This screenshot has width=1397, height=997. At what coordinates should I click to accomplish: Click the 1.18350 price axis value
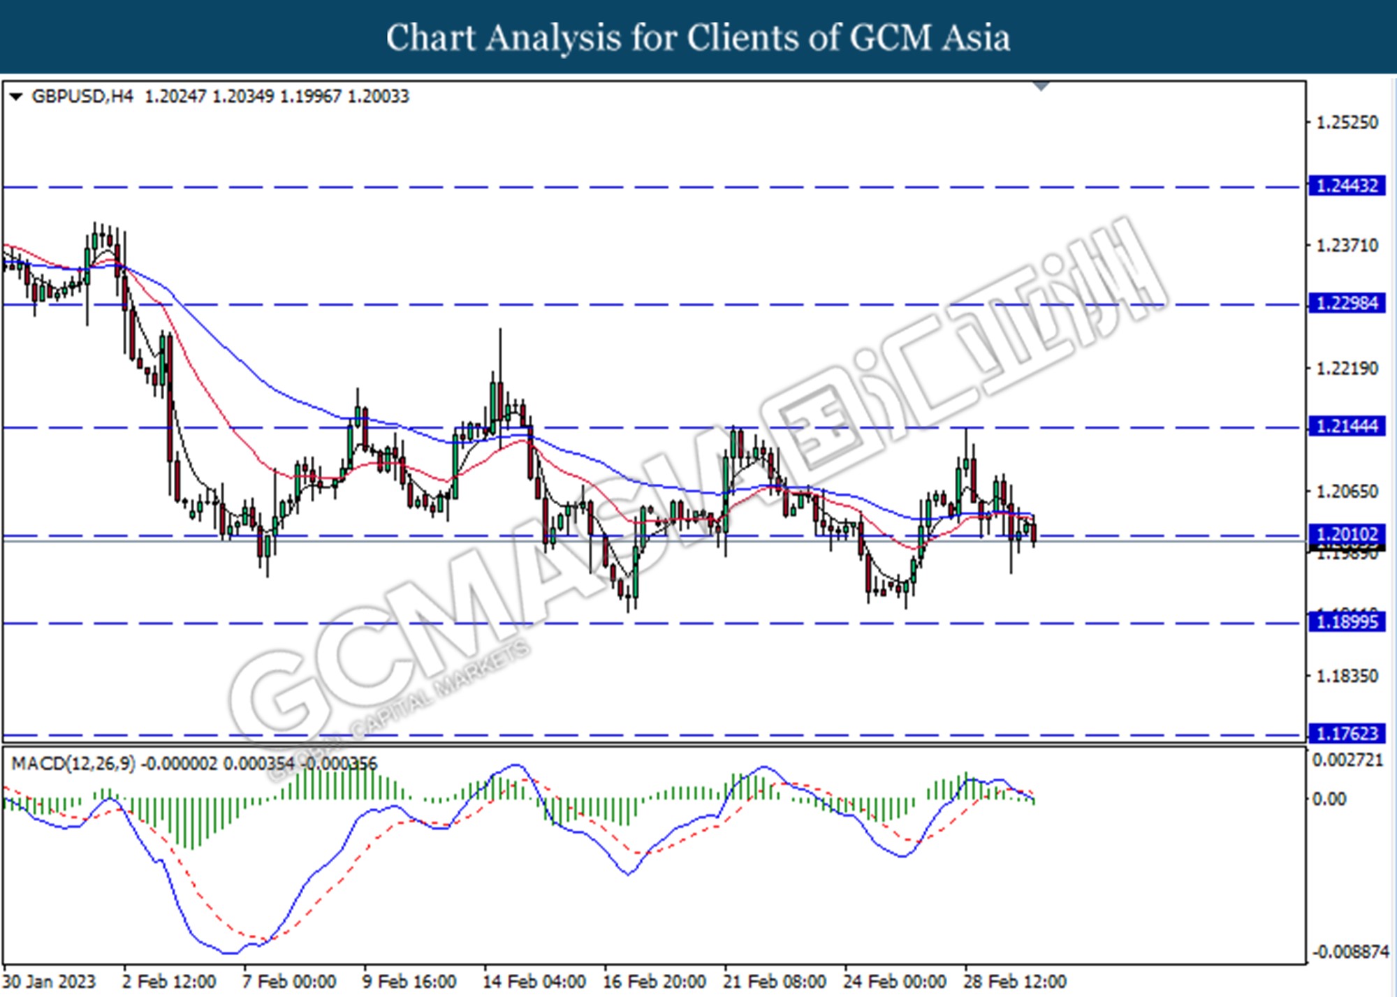(x=1347, y=676)
